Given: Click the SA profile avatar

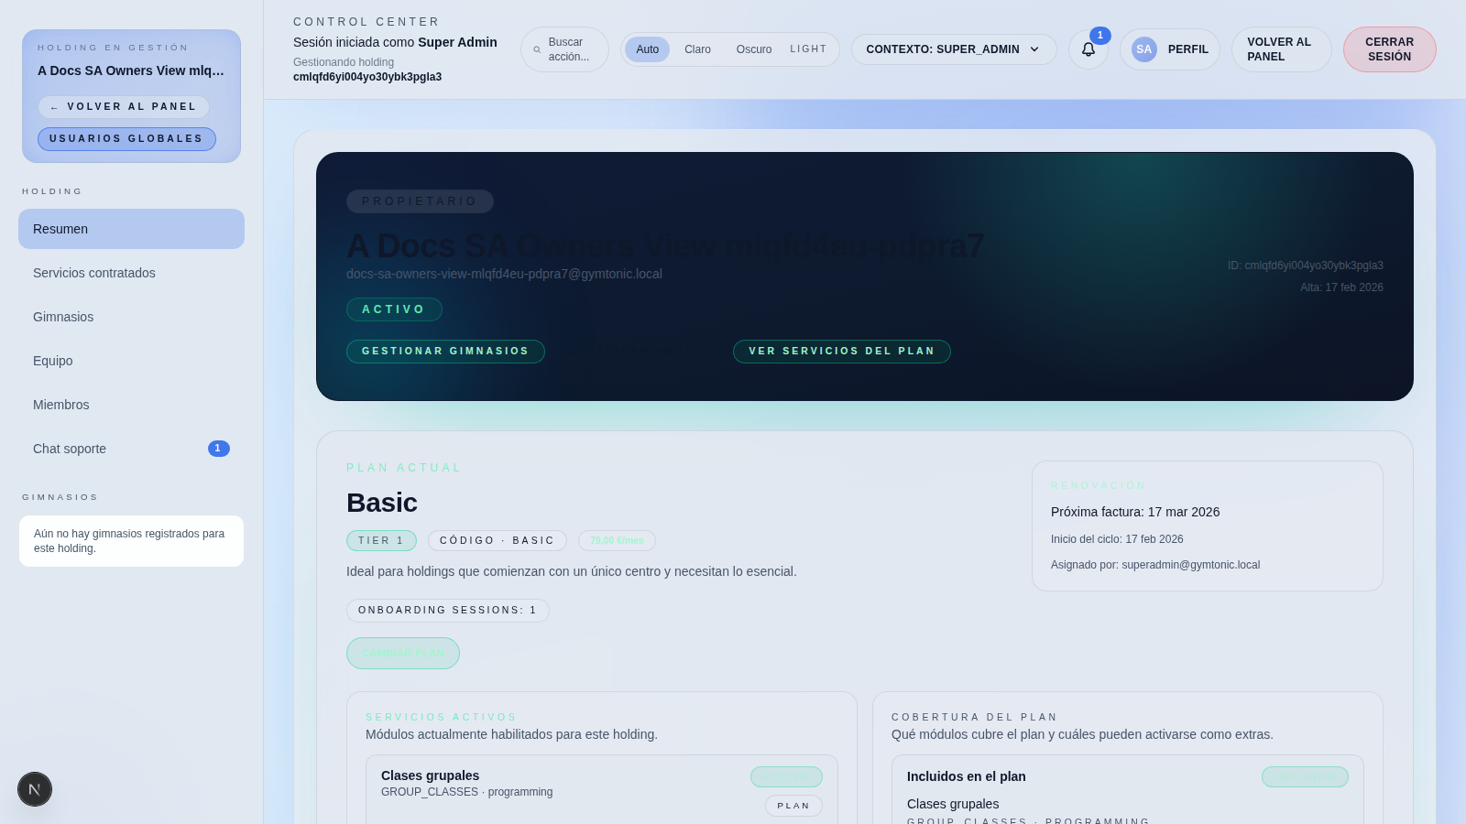Looking at the screenshot, I should click(x=1143, y=49).
